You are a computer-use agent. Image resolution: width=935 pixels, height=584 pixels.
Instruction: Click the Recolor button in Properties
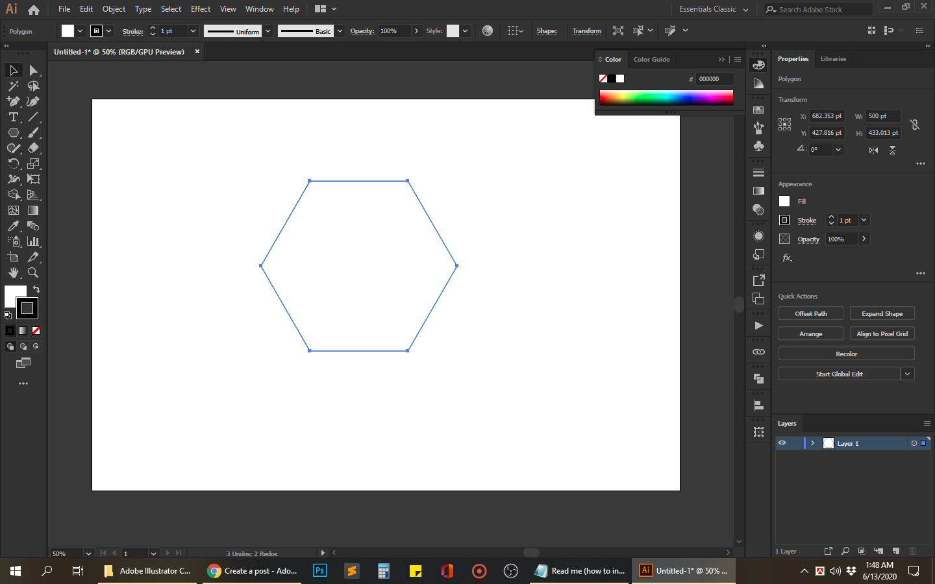pyautogui.click(x=845, y=353)
